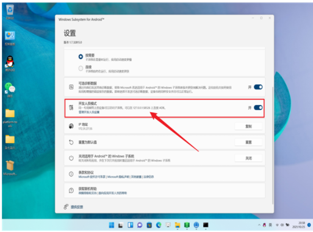Open the 其他披露 link

point(137,177)
